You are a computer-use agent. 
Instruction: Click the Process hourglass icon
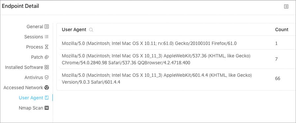(47, 47)
